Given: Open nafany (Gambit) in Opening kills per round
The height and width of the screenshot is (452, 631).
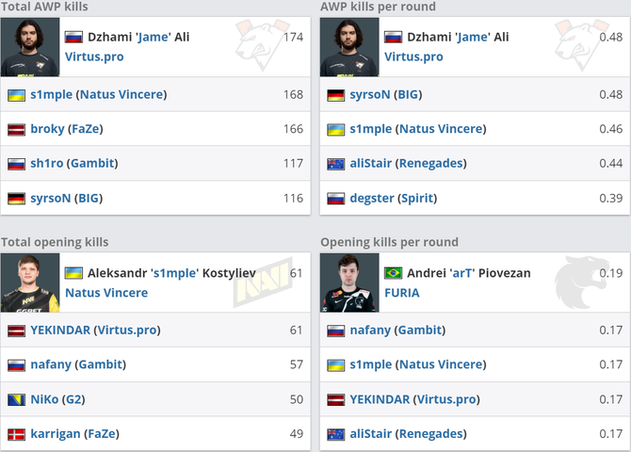Looking at the screenshot, I should click(x=397, y=330).
